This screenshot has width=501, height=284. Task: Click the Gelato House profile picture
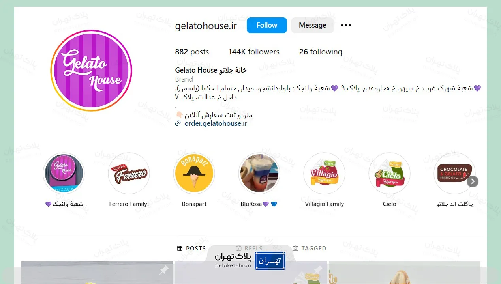coord(91,71)
